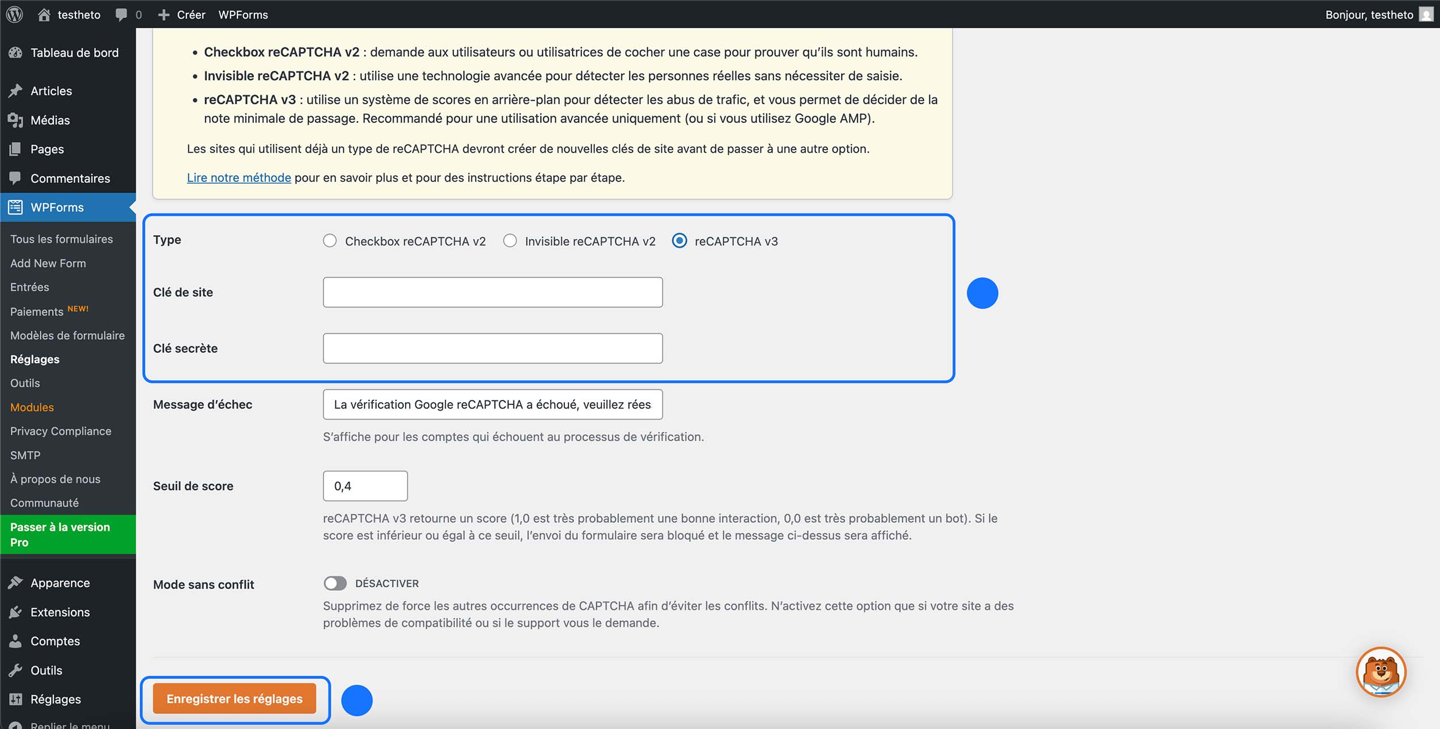The image size is (1440, 729).
Task: Open the Médias library icon in the sidebar
Action: (x=16, y=120)
